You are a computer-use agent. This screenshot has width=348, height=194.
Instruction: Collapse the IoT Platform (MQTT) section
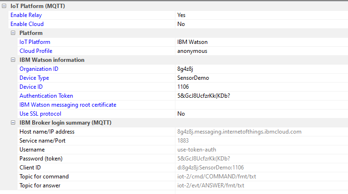(x=4, y=6)
